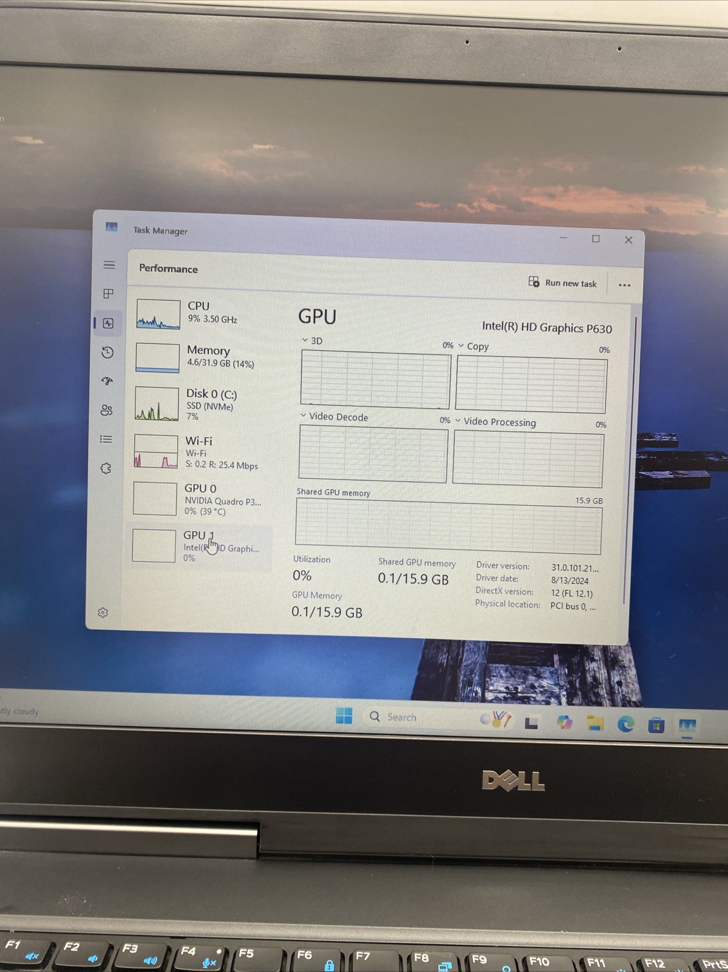728x972 pixels.
Task: Open File Explorer on taskbar
Action: (595, 723)
